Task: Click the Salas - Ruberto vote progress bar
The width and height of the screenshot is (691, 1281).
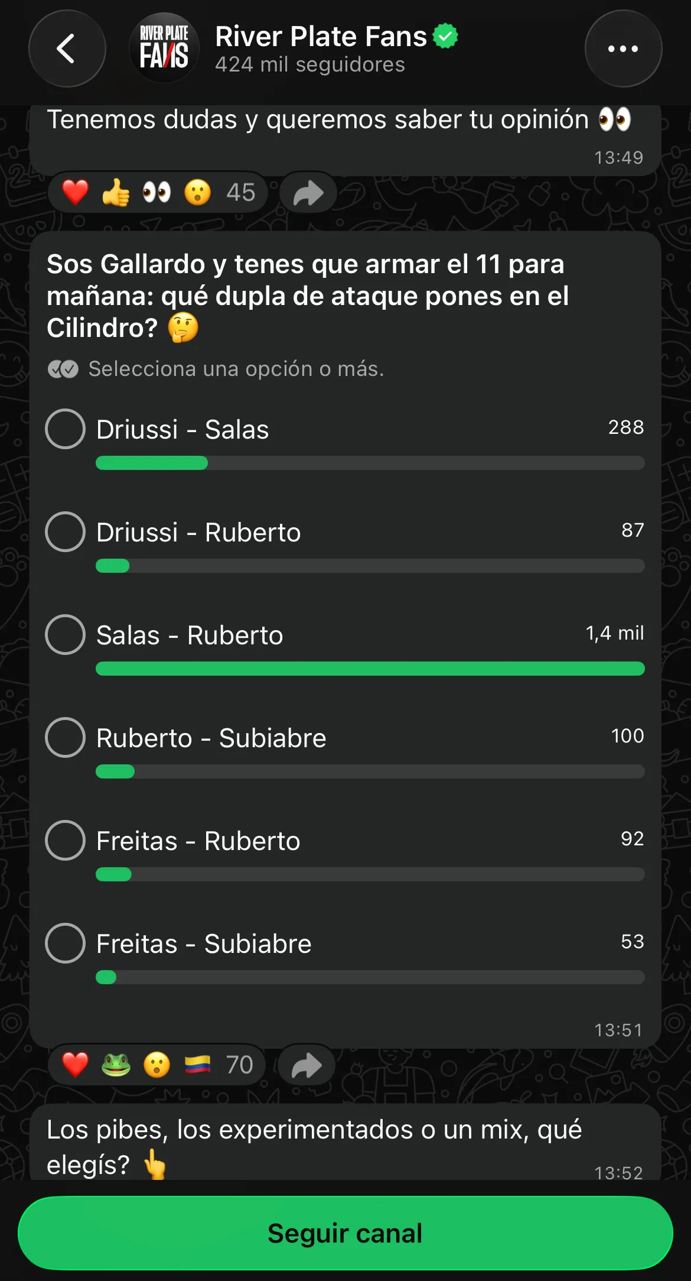Action: click(x=370, y=669)
